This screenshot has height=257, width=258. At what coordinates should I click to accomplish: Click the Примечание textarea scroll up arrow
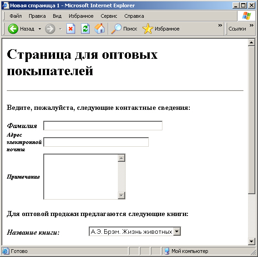point(121,158)
